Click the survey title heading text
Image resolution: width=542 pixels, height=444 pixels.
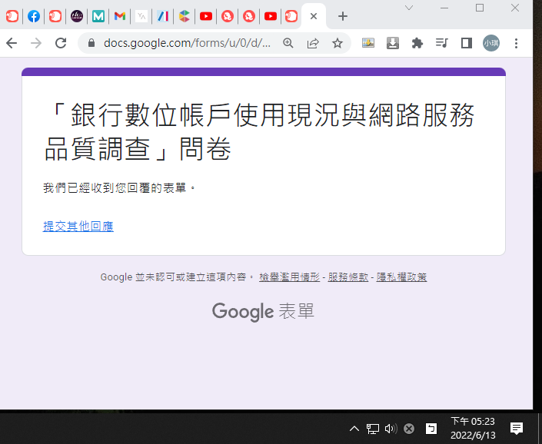point(259,131)
